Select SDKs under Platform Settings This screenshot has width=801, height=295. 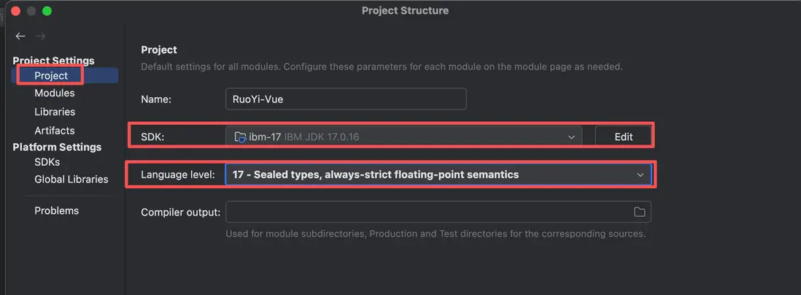pyautogui.click(x=47, y=161)
